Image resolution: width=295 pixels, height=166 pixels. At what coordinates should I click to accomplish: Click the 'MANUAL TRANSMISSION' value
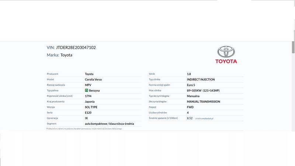point(204,101)
